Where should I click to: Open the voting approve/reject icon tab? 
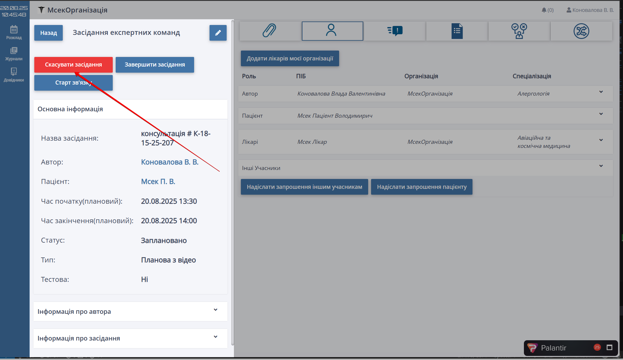pos(519,31)
